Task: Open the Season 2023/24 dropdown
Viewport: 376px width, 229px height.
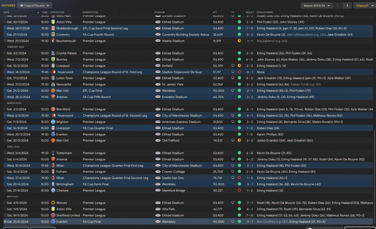Action: pos(317,6)
